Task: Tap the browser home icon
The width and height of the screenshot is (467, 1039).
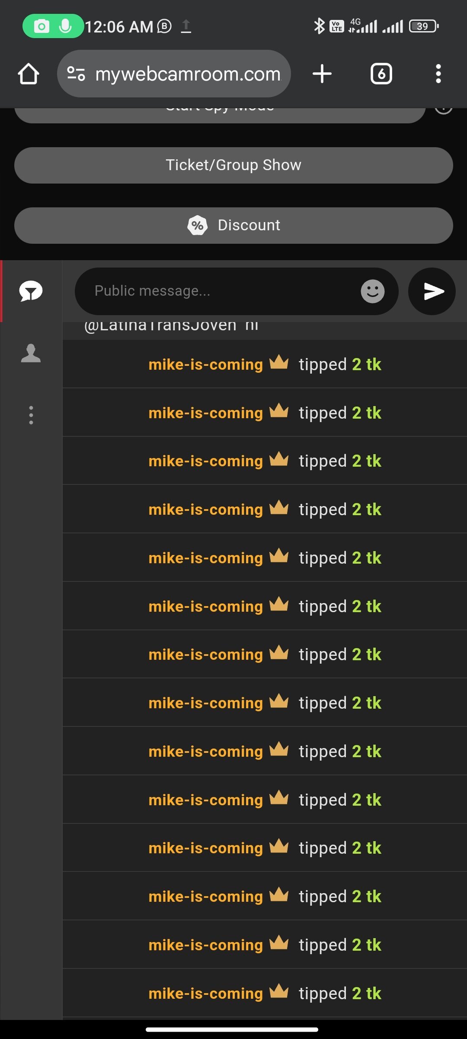Action: pyautogui.click(x=29, y=74)
